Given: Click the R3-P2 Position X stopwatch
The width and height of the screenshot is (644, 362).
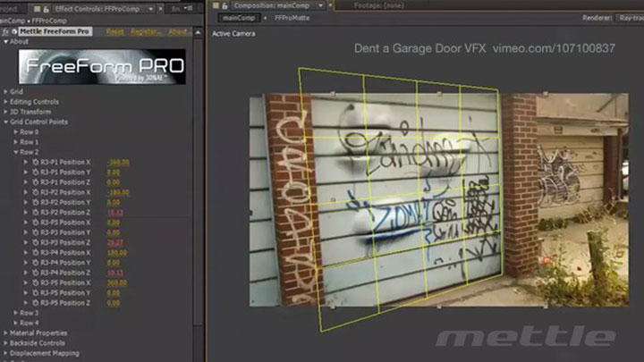Looking at the screenshot, I should (35, 192).
